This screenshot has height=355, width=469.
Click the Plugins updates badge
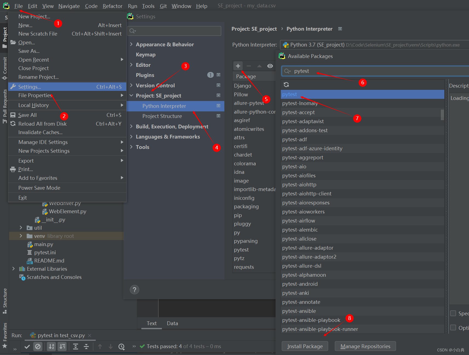click(x=210, y=75)
